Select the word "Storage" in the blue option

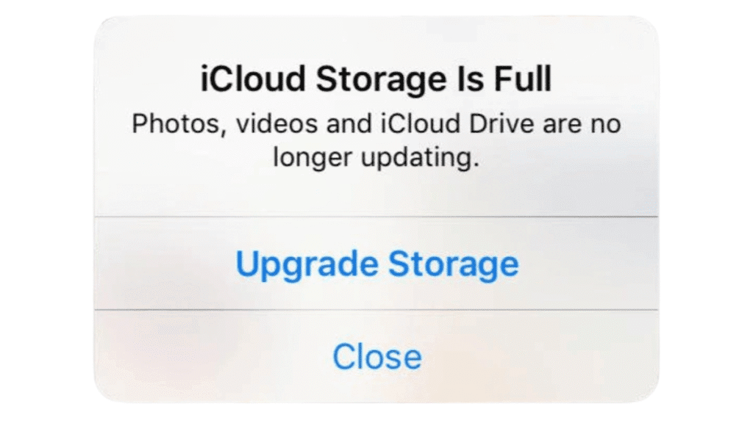coord(453,265)
